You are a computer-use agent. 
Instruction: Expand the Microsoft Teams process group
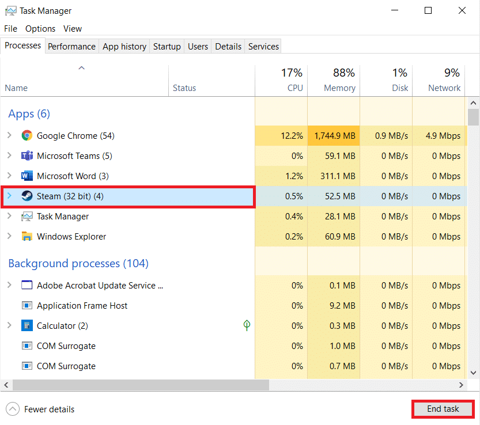click(x=9, y=155)
